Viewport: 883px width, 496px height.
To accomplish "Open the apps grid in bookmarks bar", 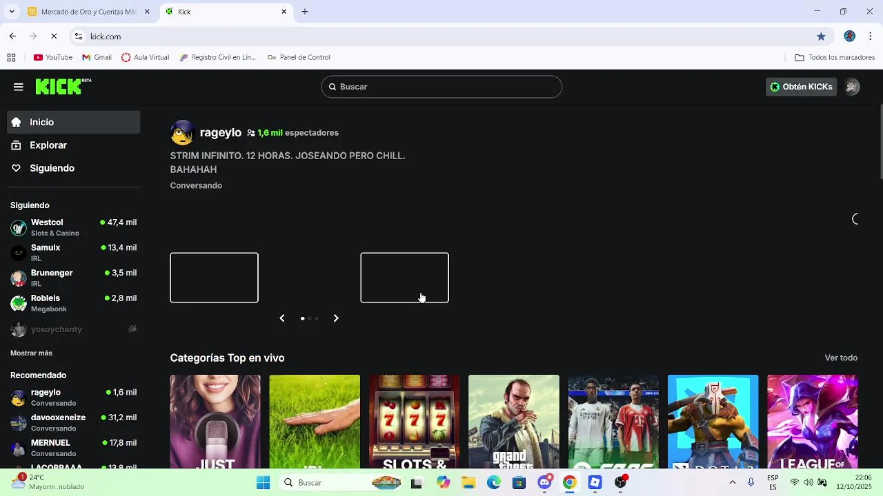I will pos(11,57).
